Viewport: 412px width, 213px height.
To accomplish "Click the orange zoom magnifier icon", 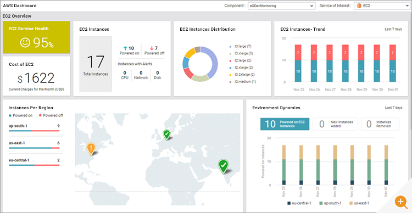I will point(400,202).
